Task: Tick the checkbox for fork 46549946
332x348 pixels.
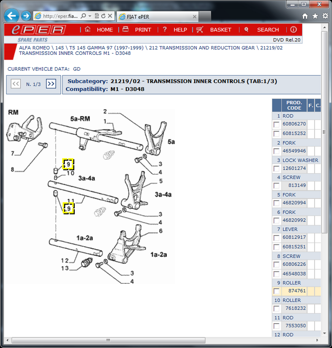Action: [276, 151]
